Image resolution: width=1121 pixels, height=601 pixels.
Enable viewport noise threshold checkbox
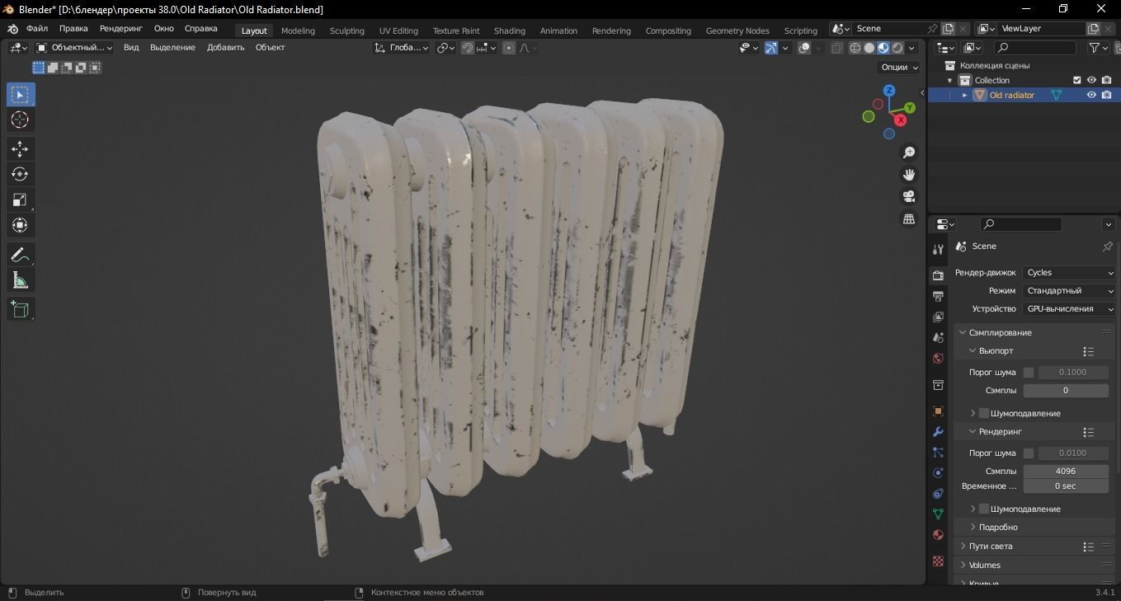pyautogui.click(x=1029, y=373)
